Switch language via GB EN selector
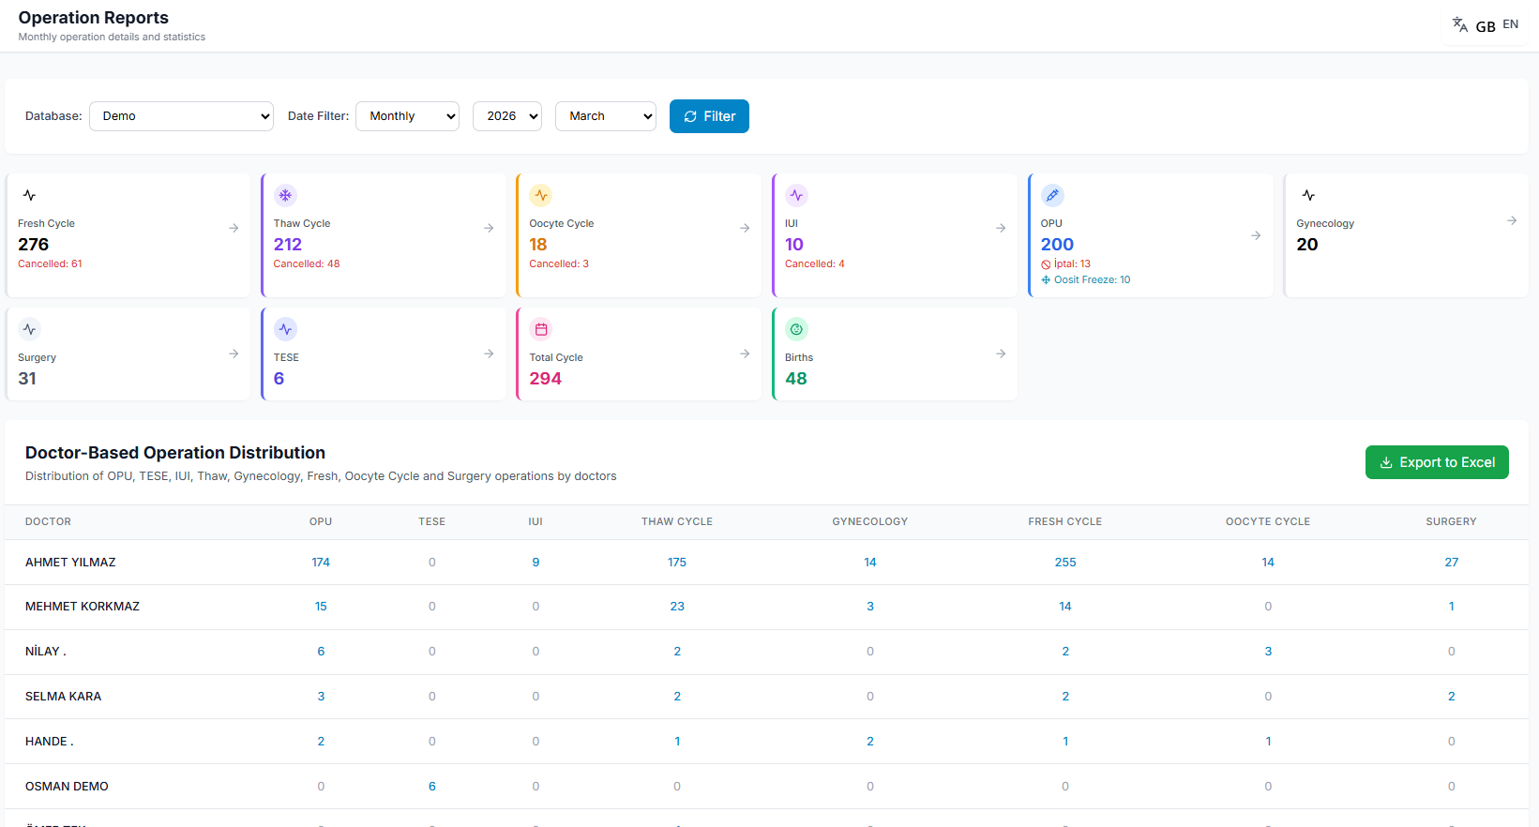Viewport: 1539px width, 827px height. [x=1486, y=25]
